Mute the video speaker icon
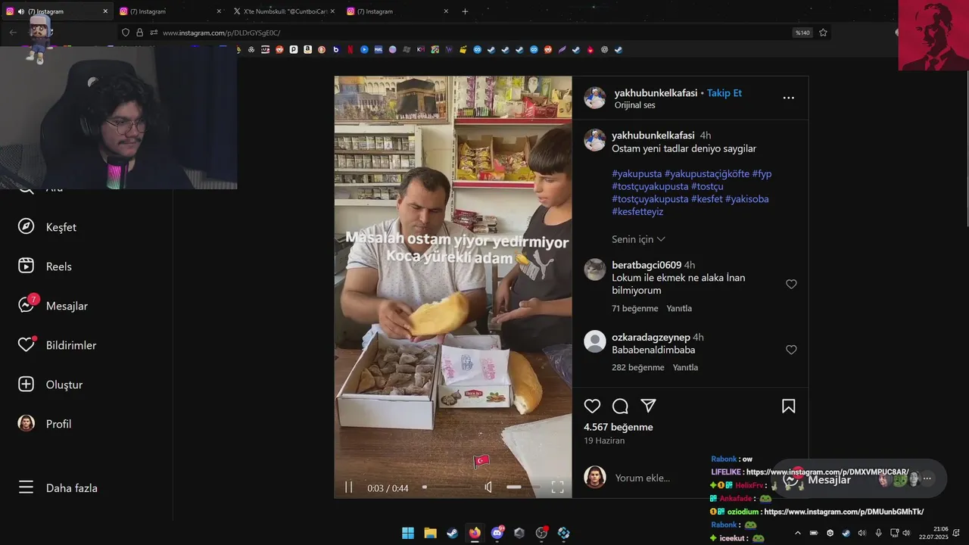The image size is (969, 545). point(489,487)
